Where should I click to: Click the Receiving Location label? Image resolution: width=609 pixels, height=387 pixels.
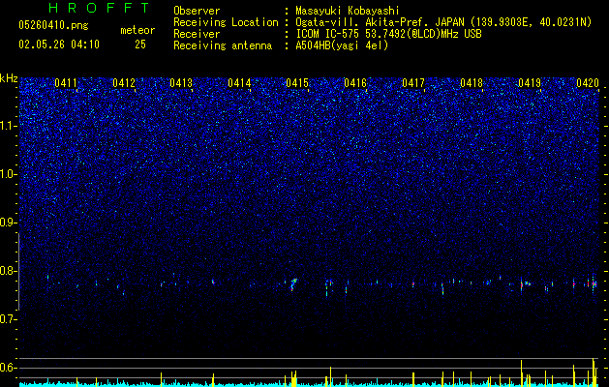[x=226, y=22]
